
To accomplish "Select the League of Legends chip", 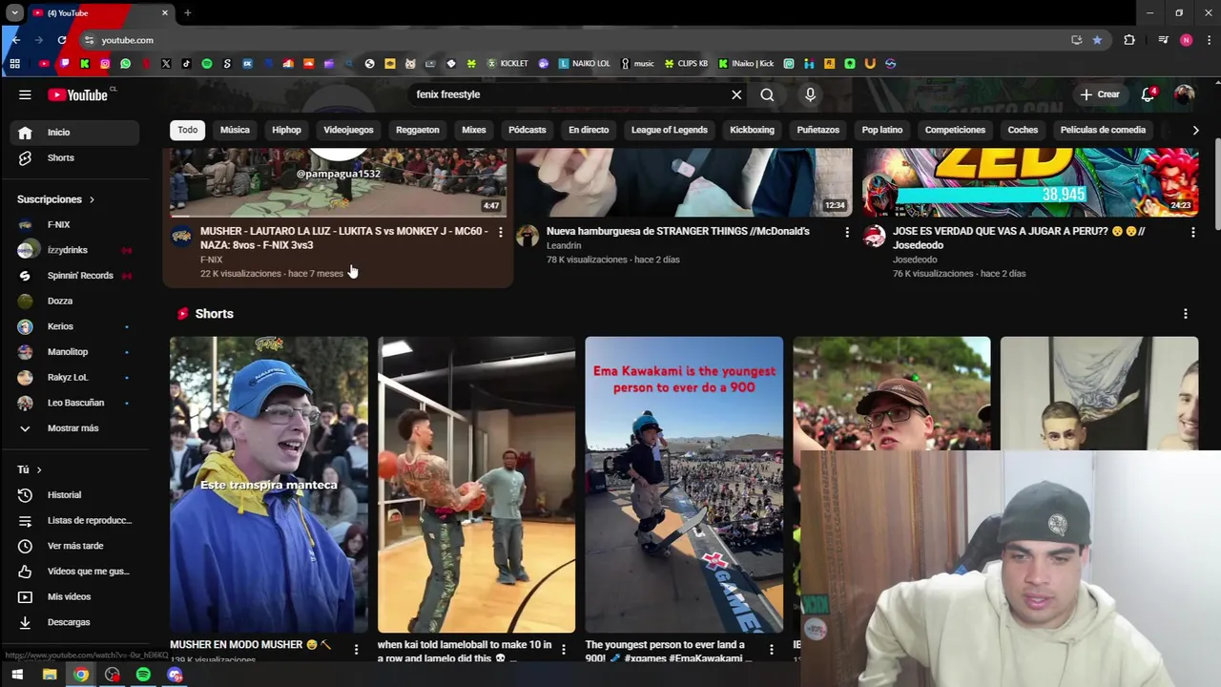I will 670,130.
